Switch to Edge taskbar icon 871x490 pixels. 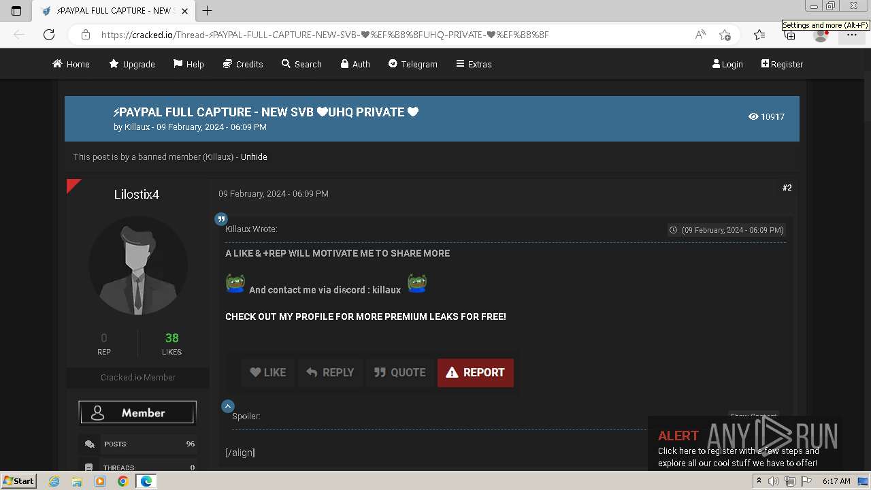[x=146, y=481]
